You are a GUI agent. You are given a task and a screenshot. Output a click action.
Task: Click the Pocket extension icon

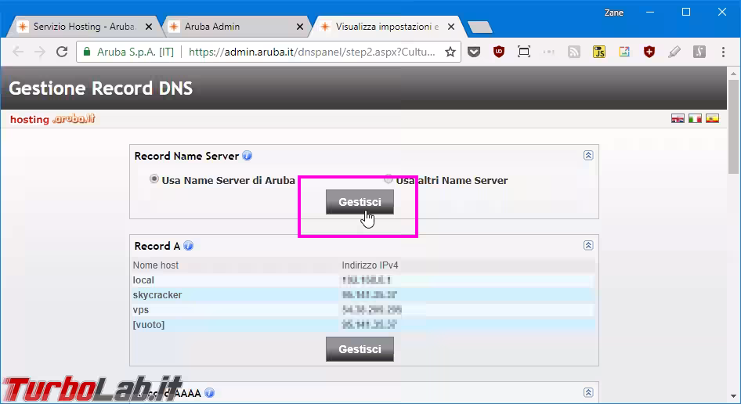coord(474,52)
